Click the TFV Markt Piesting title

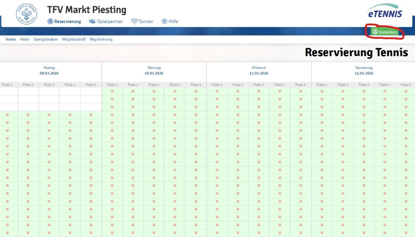tap(87, 10)
